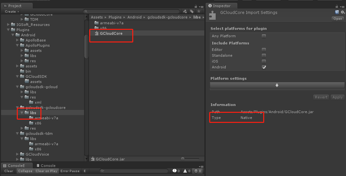Screen dimensions: 346x176
Task: Click the GCloudCore.jar icon in the footer
Action: click(x=93, y=159)
